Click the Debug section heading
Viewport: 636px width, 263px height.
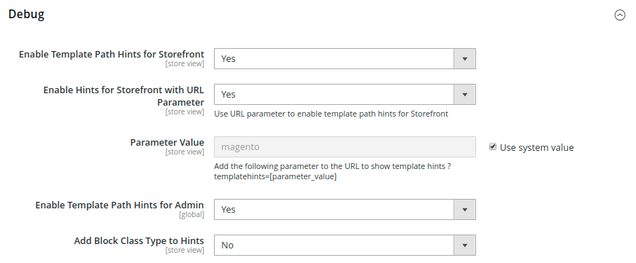pyautogui.click(x=26, y=14)
